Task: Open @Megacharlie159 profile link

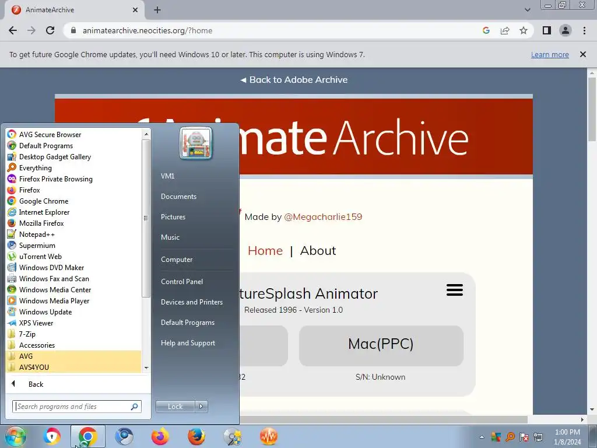Action: click(323, 217)
